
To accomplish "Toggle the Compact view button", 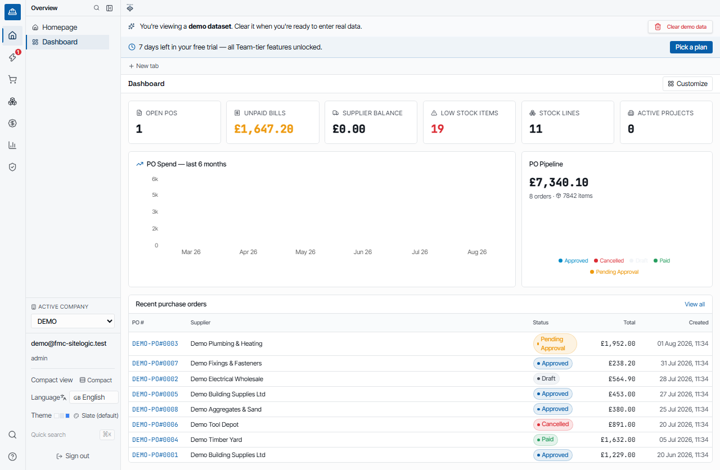I will tap(96, 380).
